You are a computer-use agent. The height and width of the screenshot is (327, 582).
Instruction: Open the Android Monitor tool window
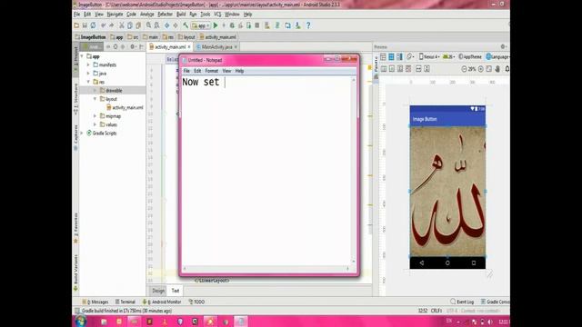coord(162,302)
